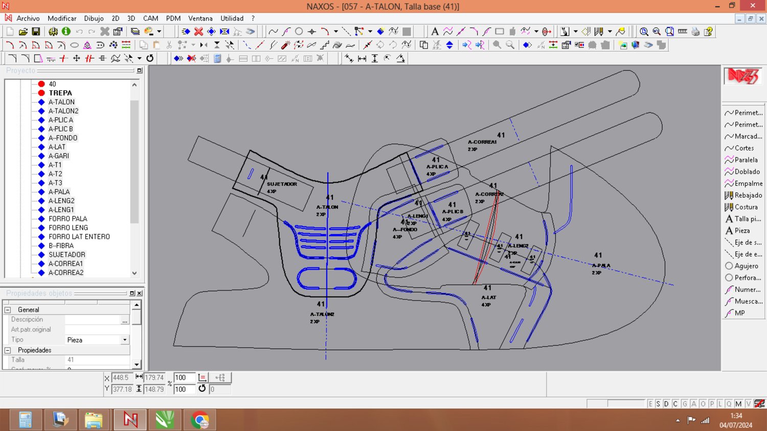
Task: Toggle the C status indicator
Action: [x=675, y=404]
